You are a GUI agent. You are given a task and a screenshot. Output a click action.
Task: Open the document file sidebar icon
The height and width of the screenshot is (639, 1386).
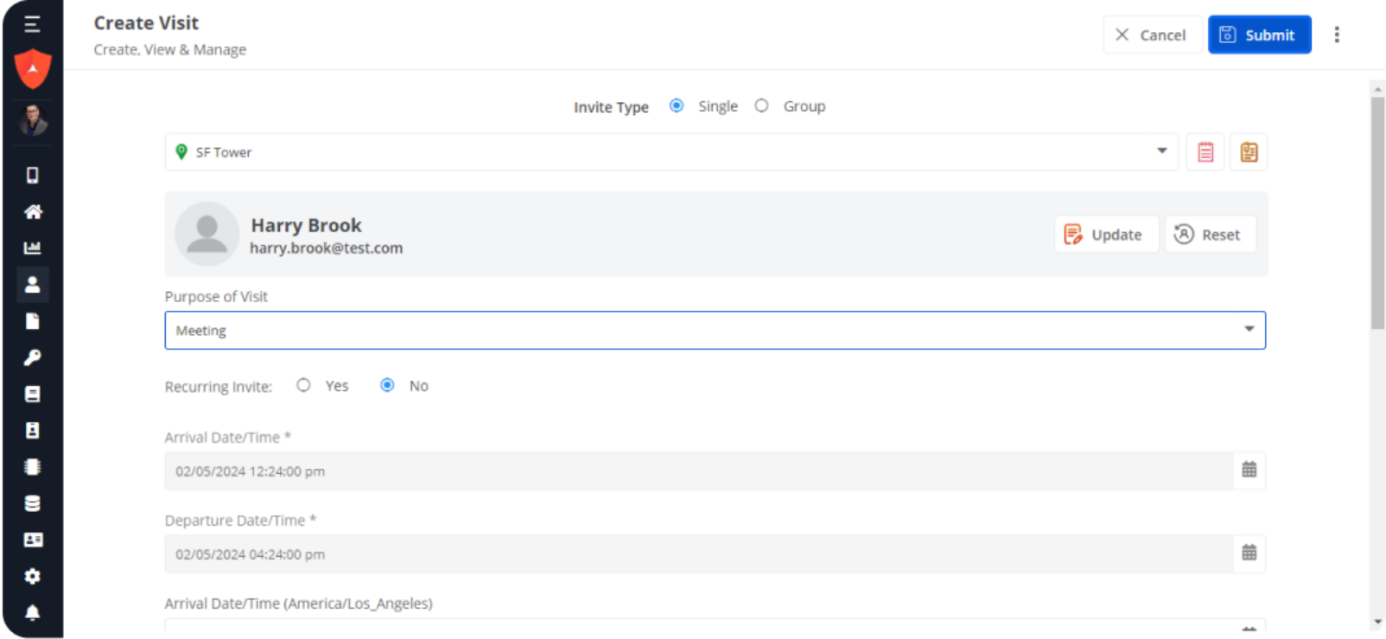click(x=33, y=321)
